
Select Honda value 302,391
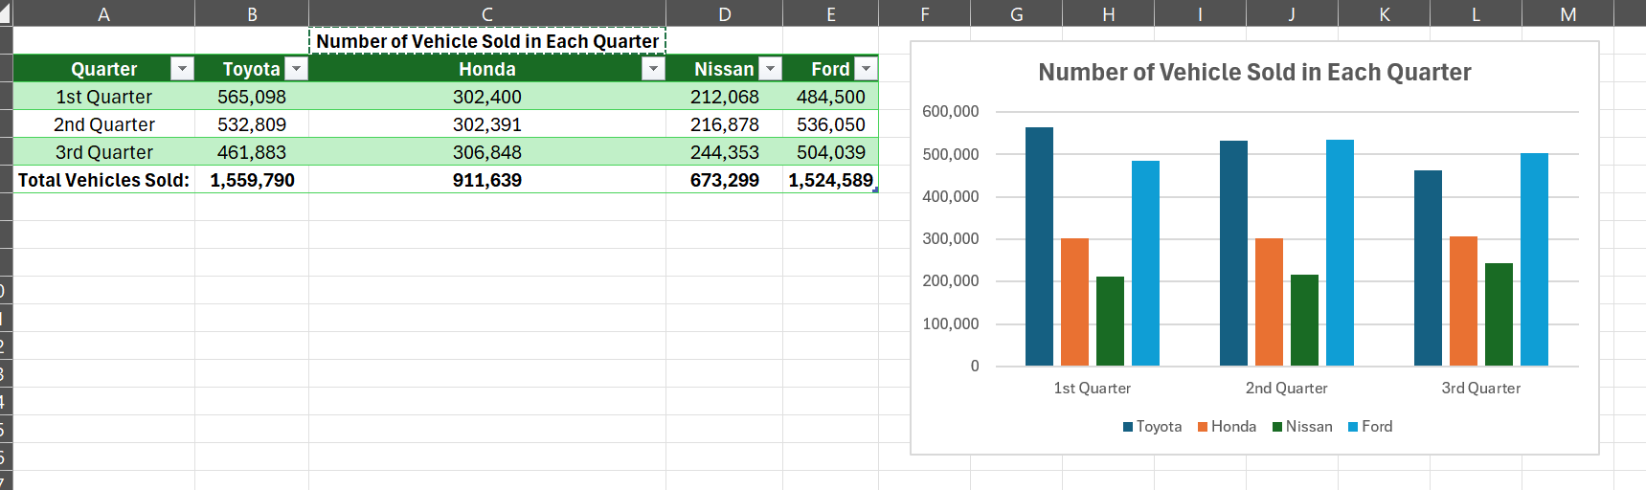coord(487,124)
